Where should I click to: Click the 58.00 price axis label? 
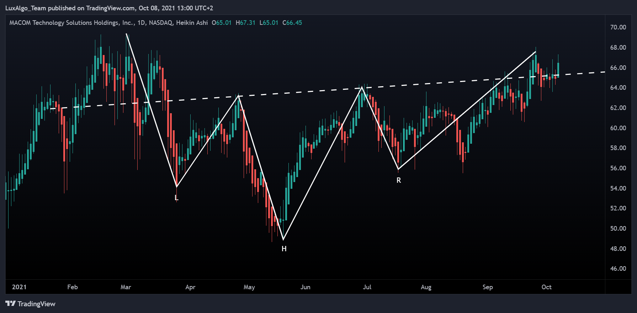pyautogui.click(x=618, y=148)
